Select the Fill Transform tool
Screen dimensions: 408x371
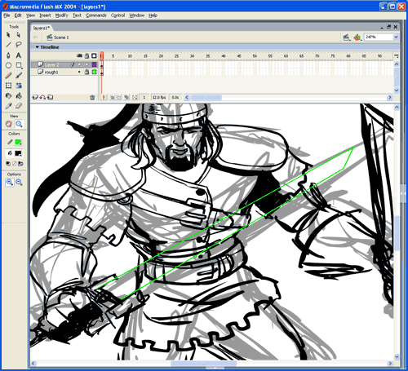tap(19, 86)
